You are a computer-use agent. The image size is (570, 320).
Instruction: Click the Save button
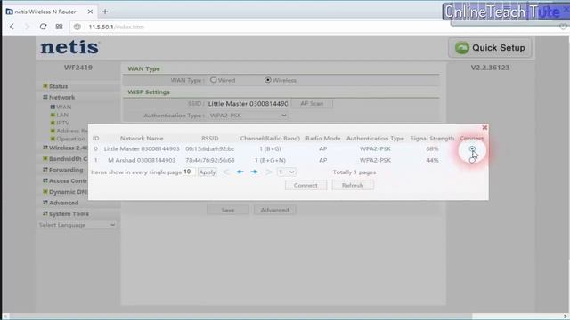pos(228,210)
